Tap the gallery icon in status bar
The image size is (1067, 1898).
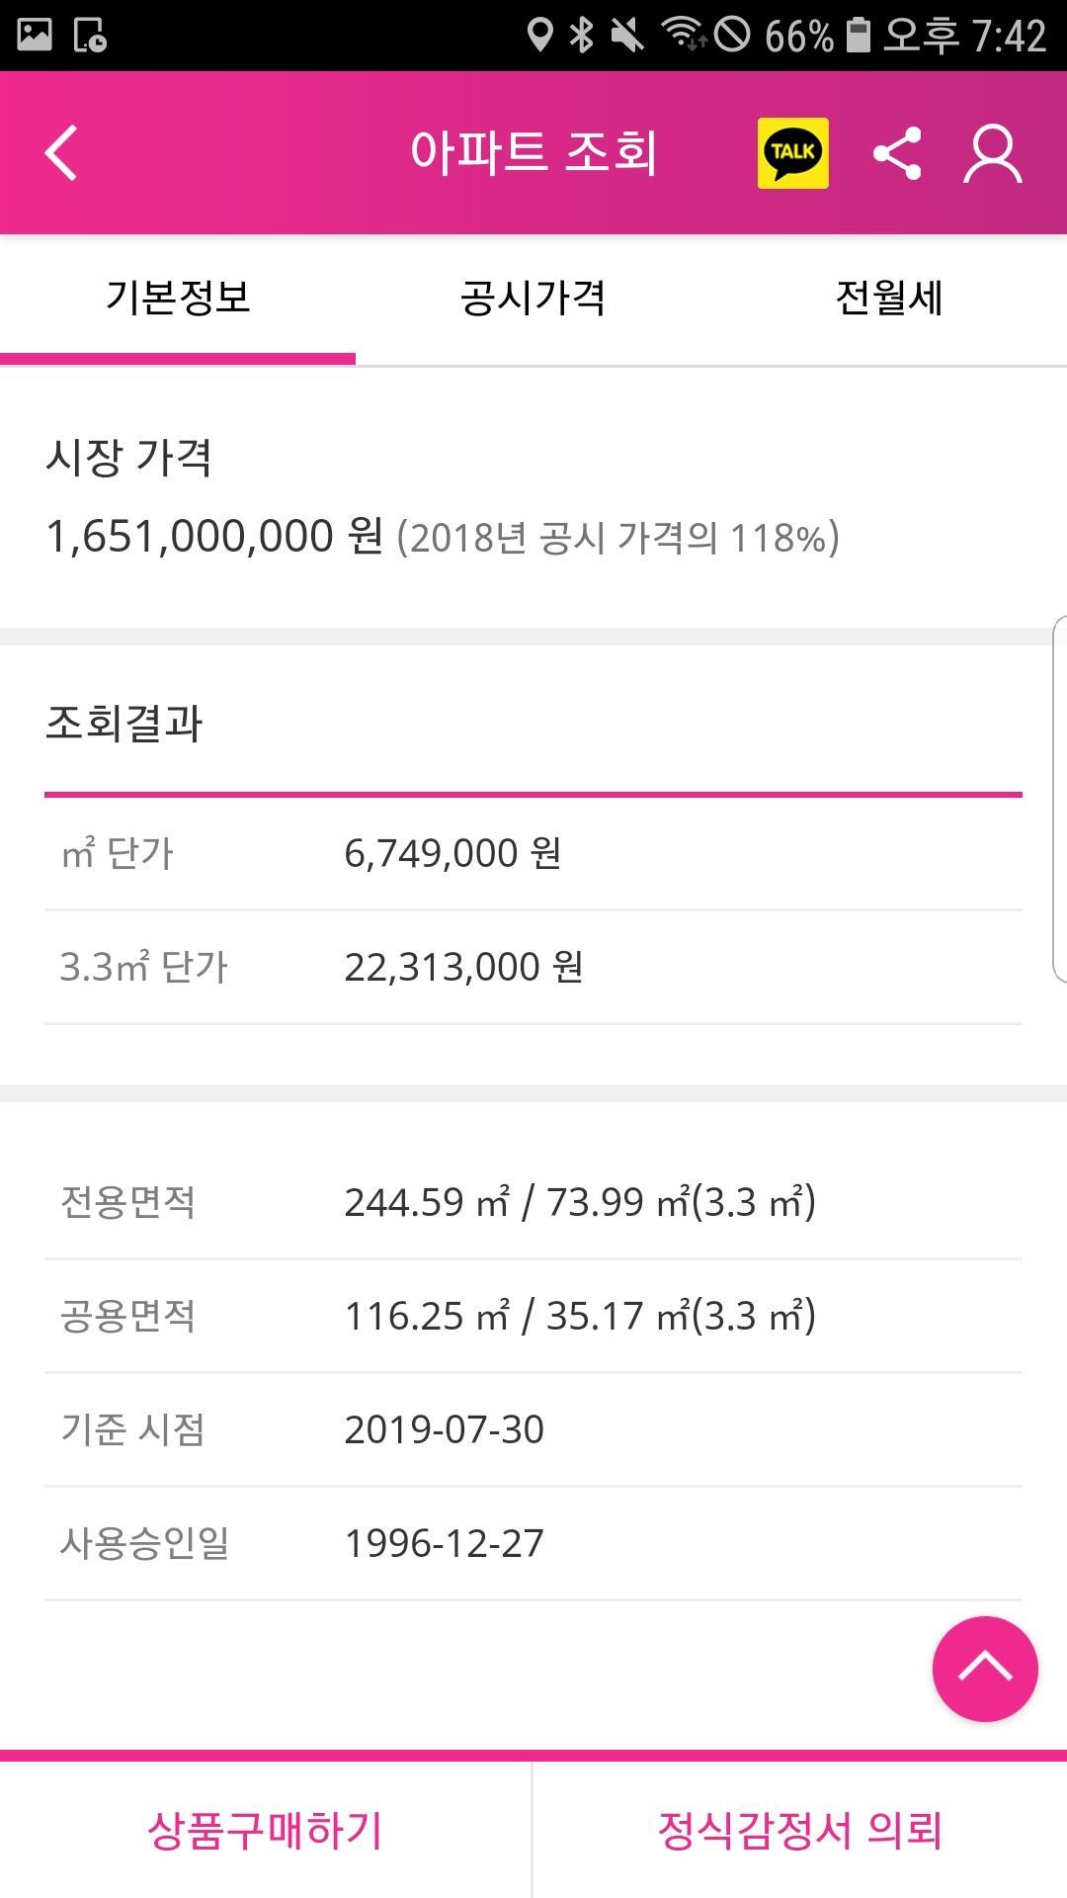click(x=35, y=36)
